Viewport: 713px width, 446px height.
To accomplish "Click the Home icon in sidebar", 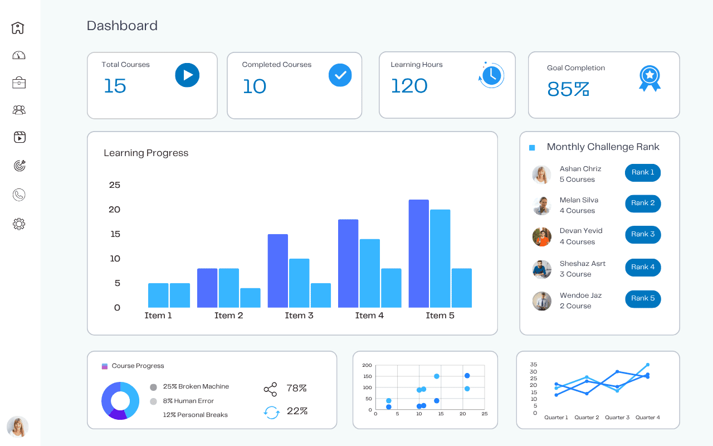I will point(18,28).
